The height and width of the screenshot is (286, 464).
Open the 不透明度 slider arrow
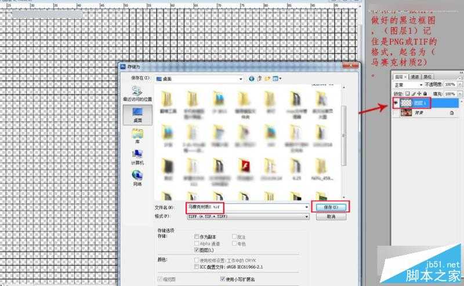pyautogui.click(x=460, y=85)
